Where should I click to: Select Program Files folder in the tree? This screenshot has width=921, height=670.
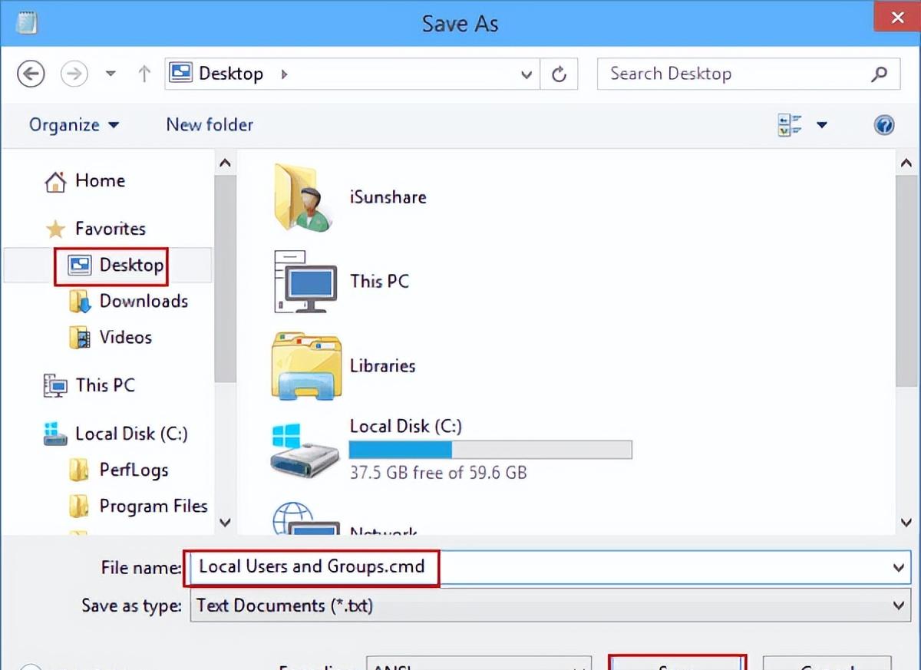point(153,507)
